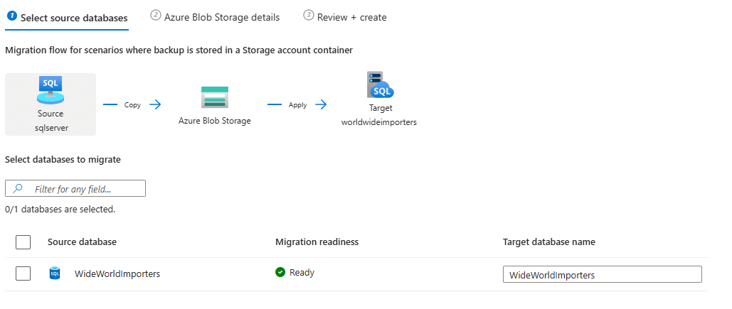The image size is (732, 309).
Task: Click the step 2 number badge
Action: (x=156, y=15)
